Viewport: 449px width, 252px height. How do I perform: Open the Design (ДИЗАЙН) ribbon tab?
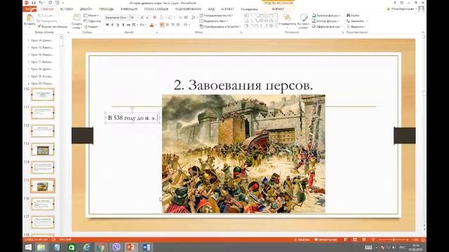[86, 9]
